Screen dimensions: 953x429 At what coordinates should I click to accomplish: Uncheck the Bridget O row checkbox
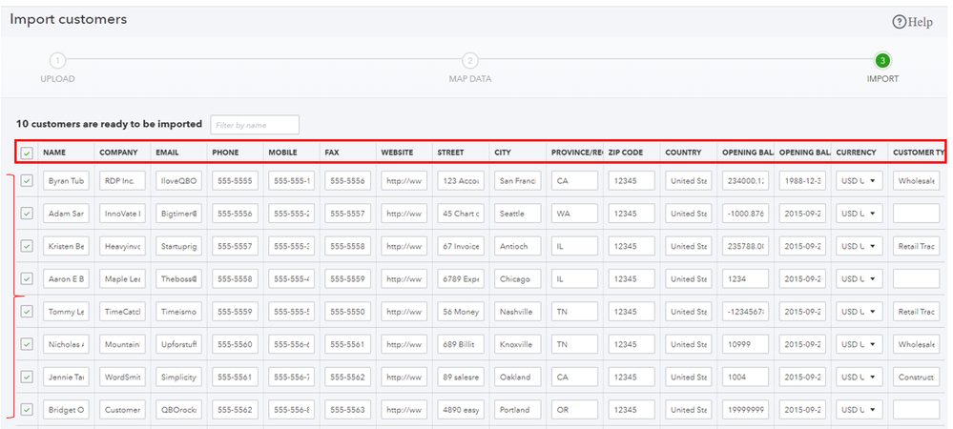point(27,410)
